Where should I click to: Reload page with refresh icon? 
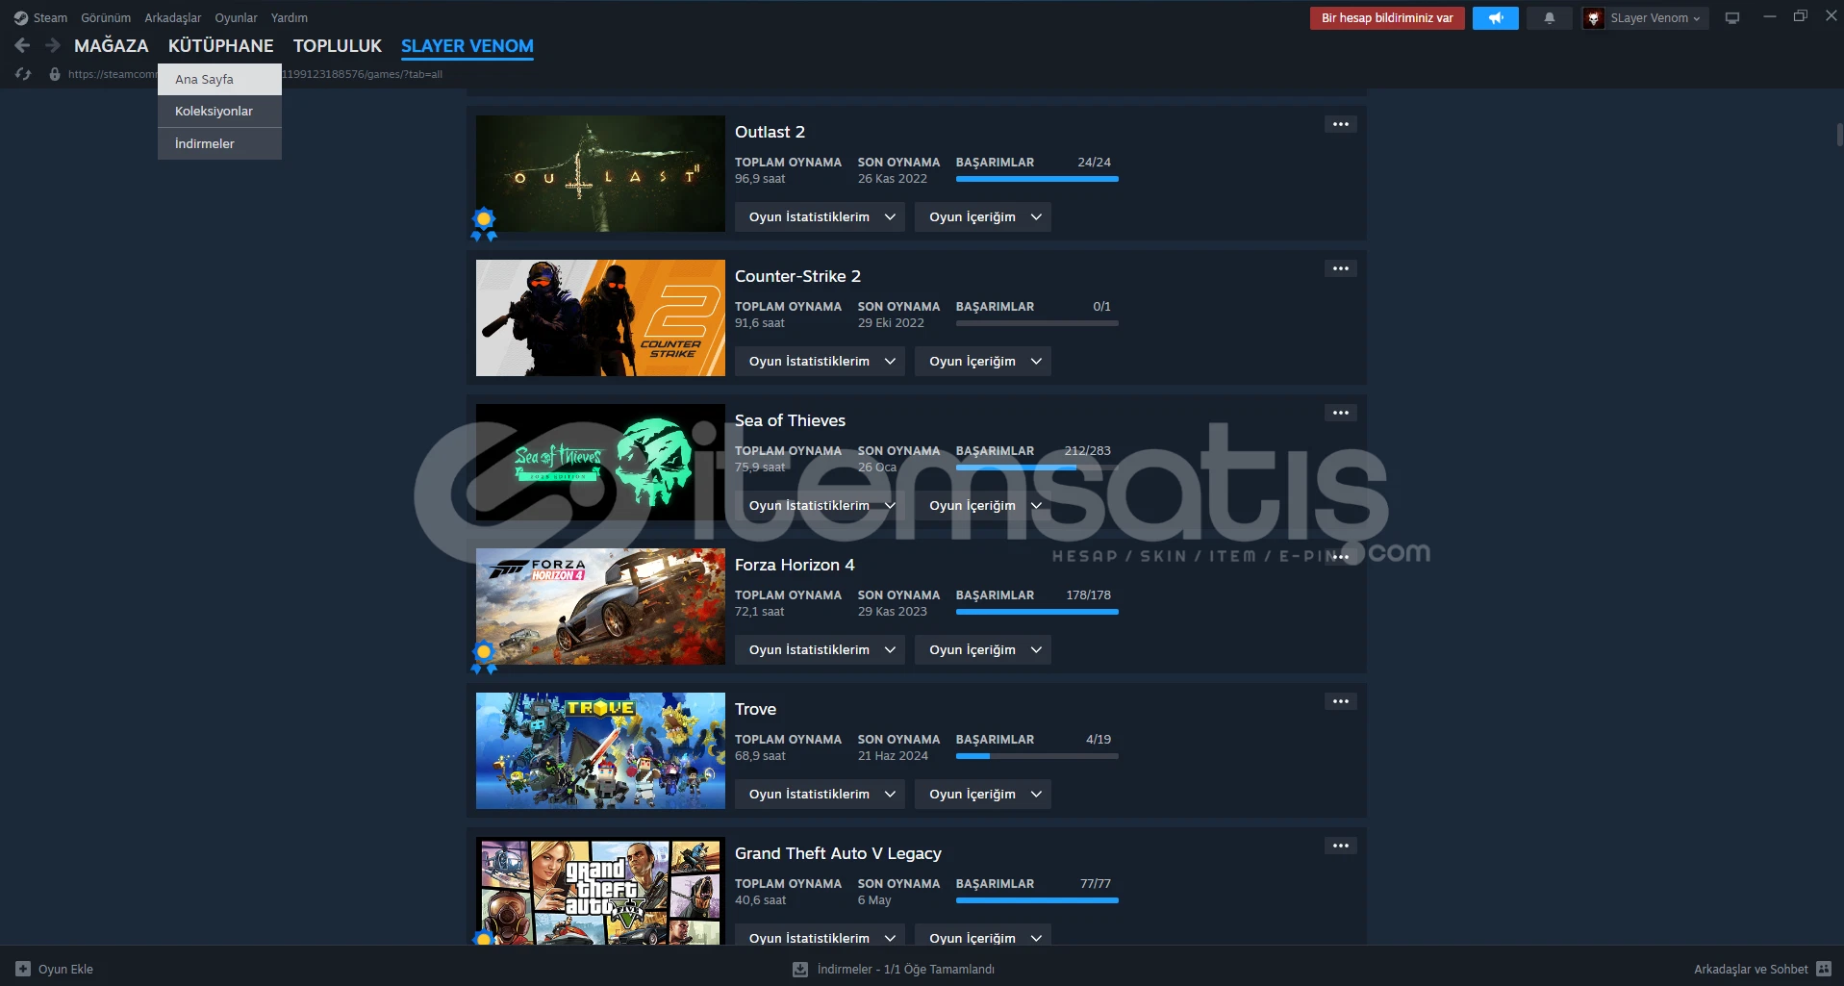[x=23, y=74]
